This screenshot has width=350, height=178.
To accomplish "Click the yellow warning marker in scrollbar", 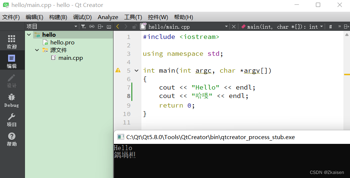I will [347, 74].
